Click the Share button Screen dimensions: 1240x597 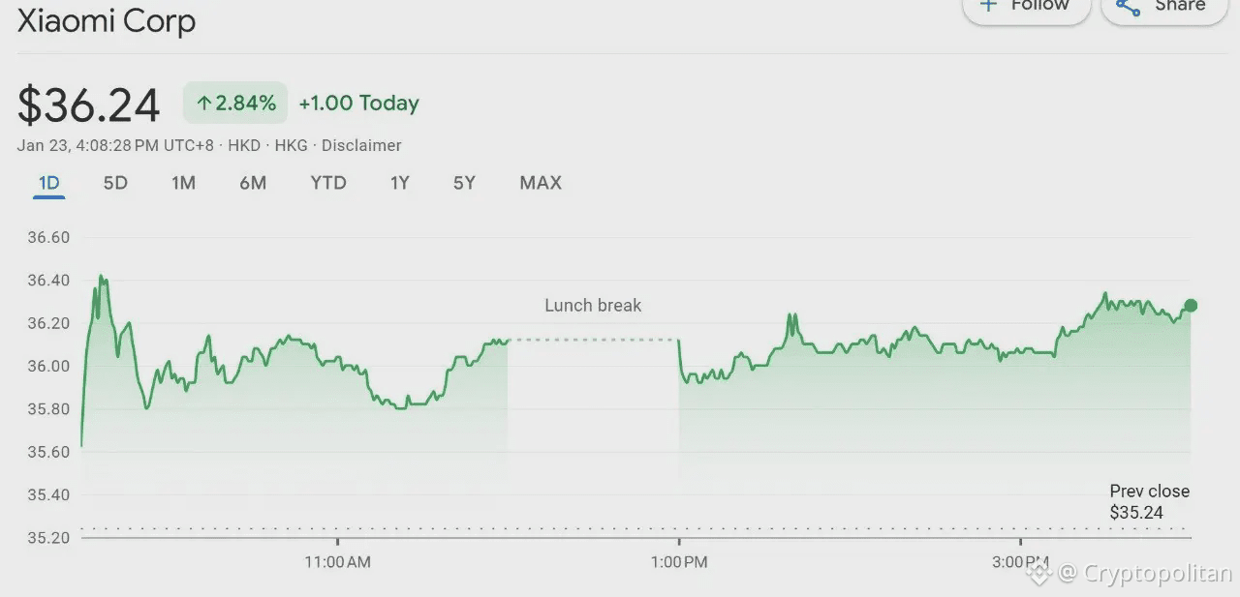tap(1162, 6)
